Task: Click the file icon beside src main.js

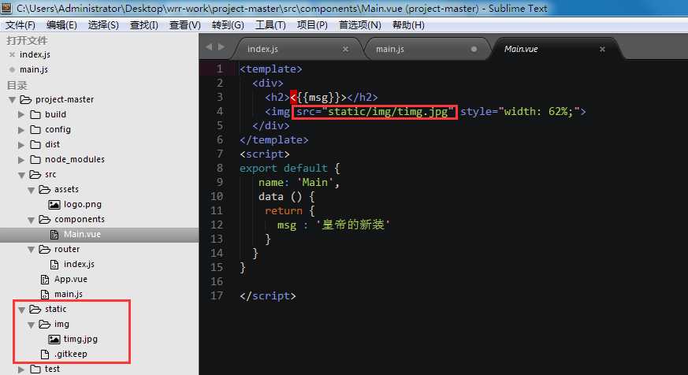Action: (45, 295)
